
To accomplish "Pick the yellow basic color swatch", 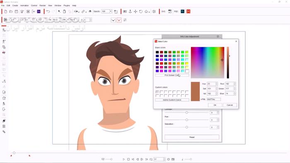I will tap(187, 63).
